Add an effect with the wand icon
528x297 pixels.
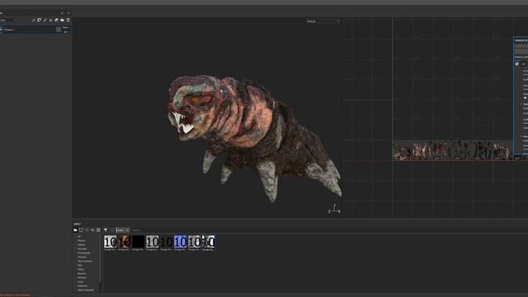[x=33, y=20]
